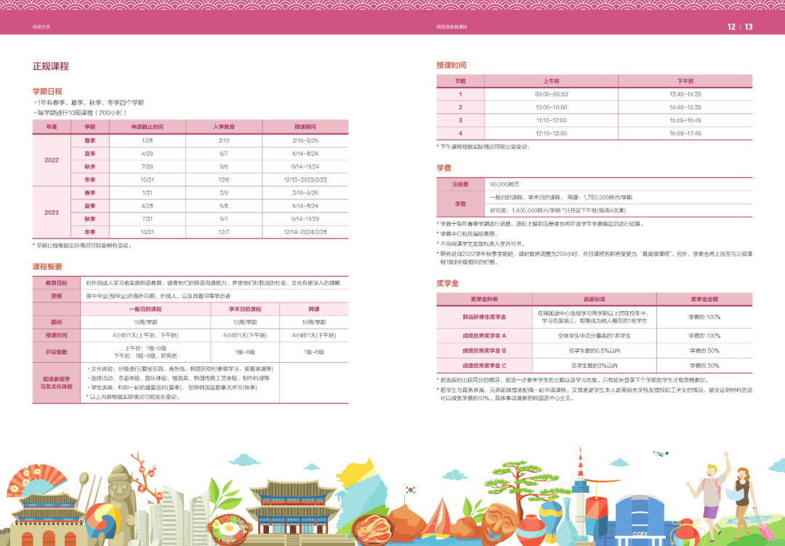Click the 总学生数的0.5%以内 criteria cell
This screenshot has height=546, width=785.
[595, 350]
